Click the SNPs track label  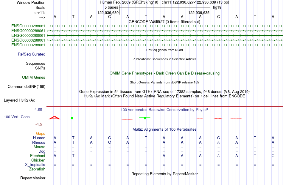pos(40,68)
